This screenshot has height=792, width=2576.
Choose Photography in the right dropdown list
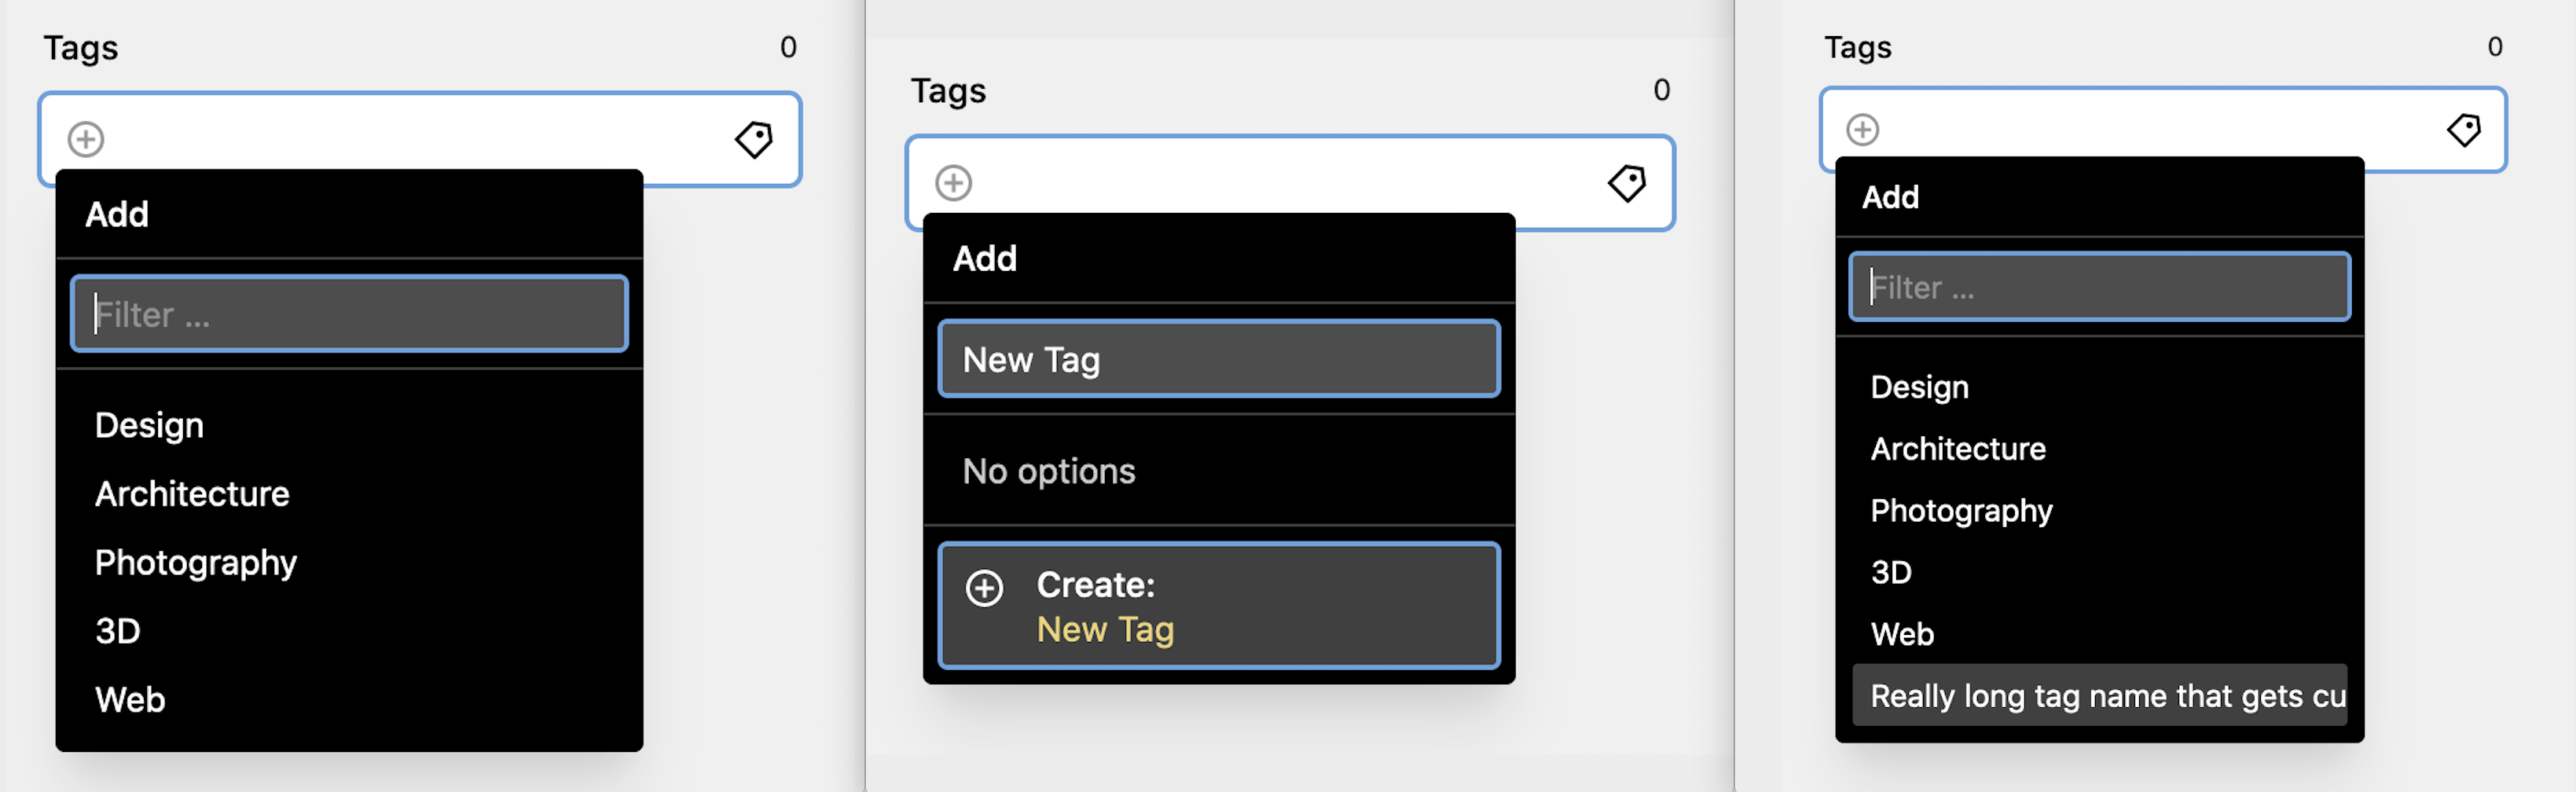click(1961, 510)
